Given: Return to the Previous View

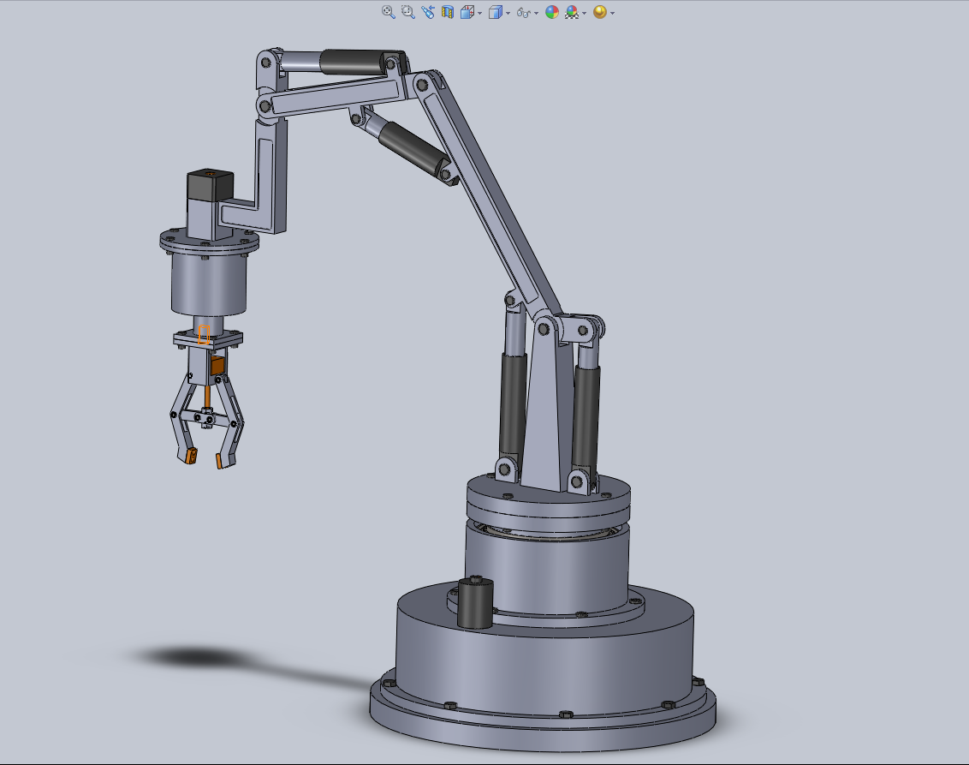Looking at the screenshot, I should 428,12.
